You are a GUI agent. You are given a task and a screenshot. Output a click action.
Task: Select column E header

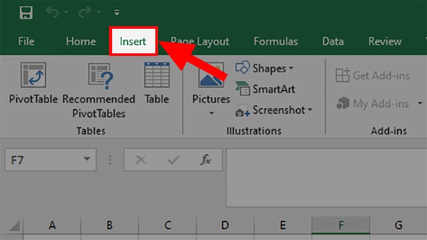point(283,225)
